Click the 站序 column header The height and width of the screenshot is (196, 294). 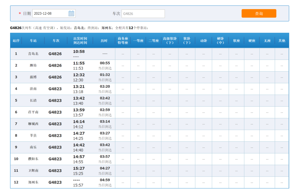click(x=16, y=41)
